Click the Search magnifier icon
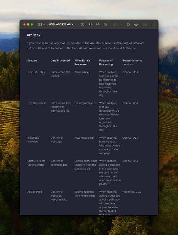The width and height of the screenshot is (178, 235). tap(153, 24)
